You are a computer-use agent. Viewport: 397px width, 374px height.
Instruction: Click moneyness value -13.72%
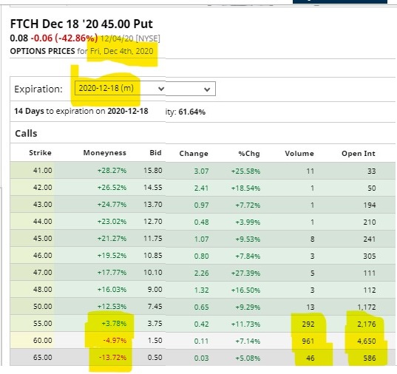coord(112,357)
